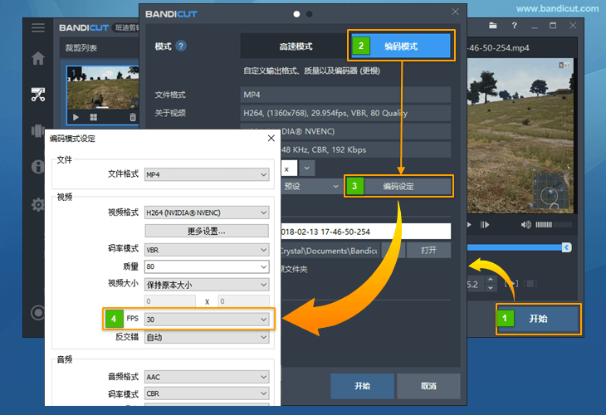The image size is (606, 415).
Task: Open the audio bitrate mode CBR dropdown
Action: (x=207, y=393)
